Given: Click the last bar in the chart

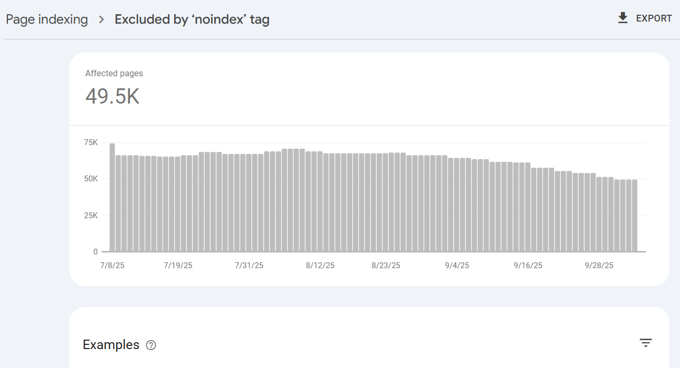Looking at the screenshot, I should 635,216.
